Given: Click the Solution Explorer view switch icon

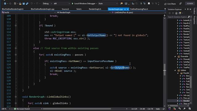Looking at the screenshot, I should 180,13.
